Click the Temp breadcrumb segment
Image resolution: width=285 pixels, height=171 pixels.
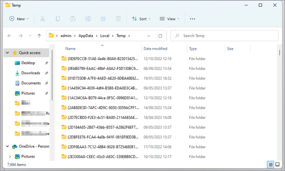tap(121, 36)
